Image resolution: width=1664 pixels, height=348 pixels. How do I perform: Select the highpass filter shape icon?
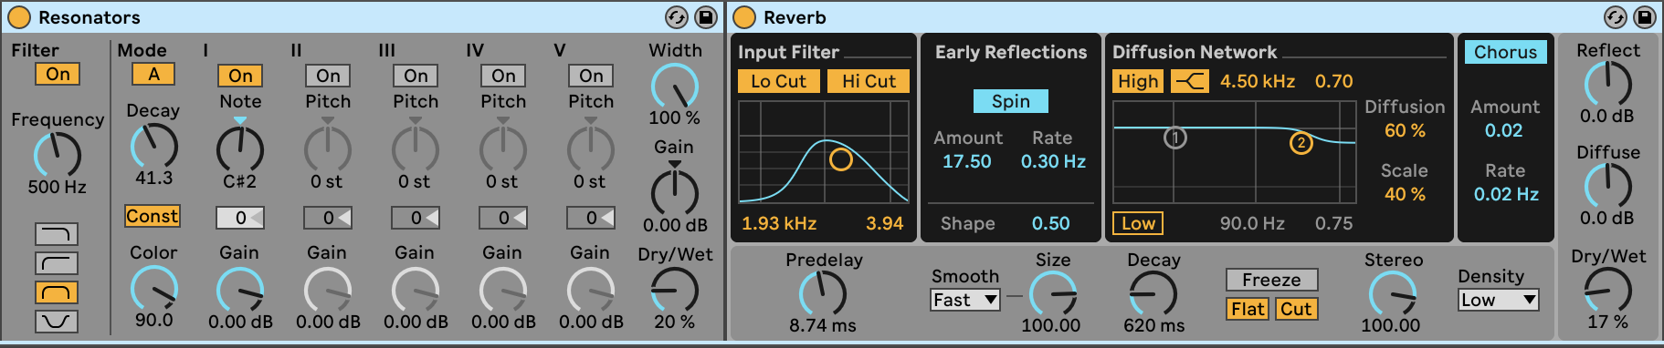[57, 263]
